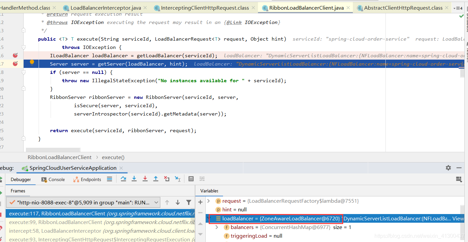Screen dimensions: 468x242
Task: Open the Console tab in debugger
Action: point(53,179)
